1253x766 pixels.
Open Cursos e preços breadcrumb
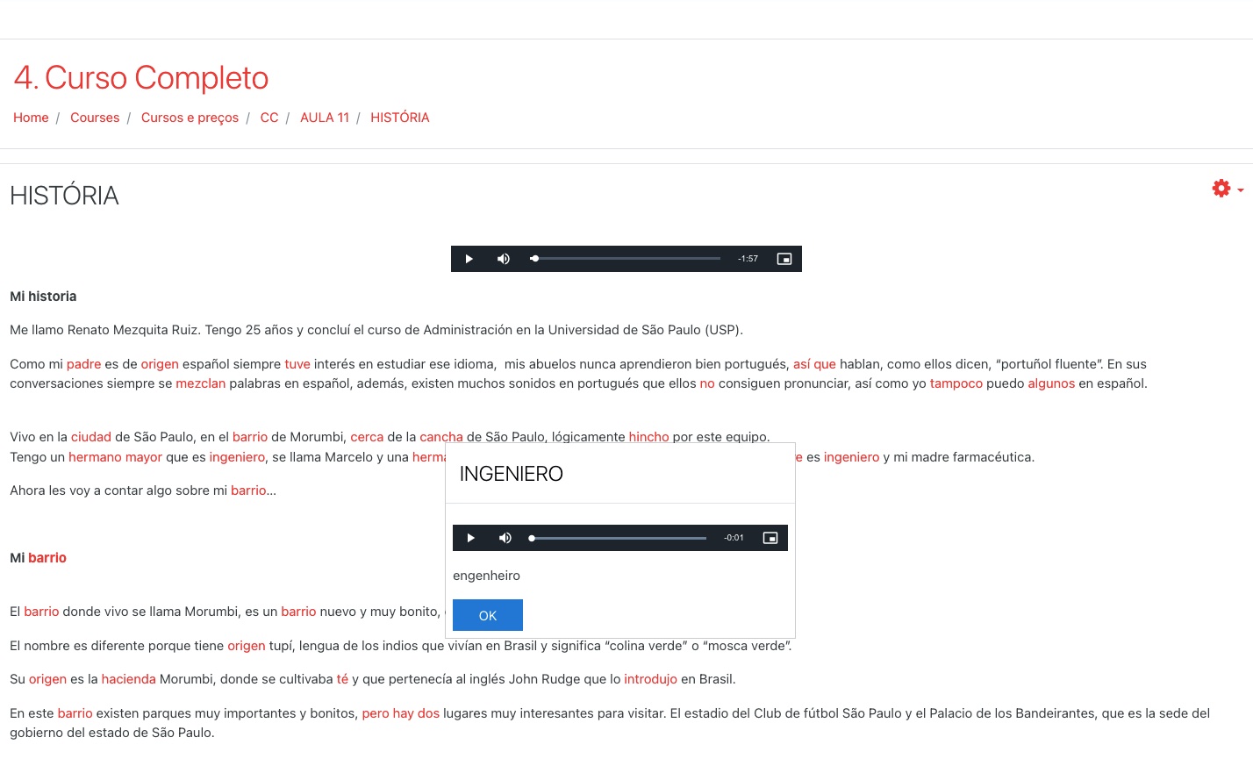pos(190,118)
